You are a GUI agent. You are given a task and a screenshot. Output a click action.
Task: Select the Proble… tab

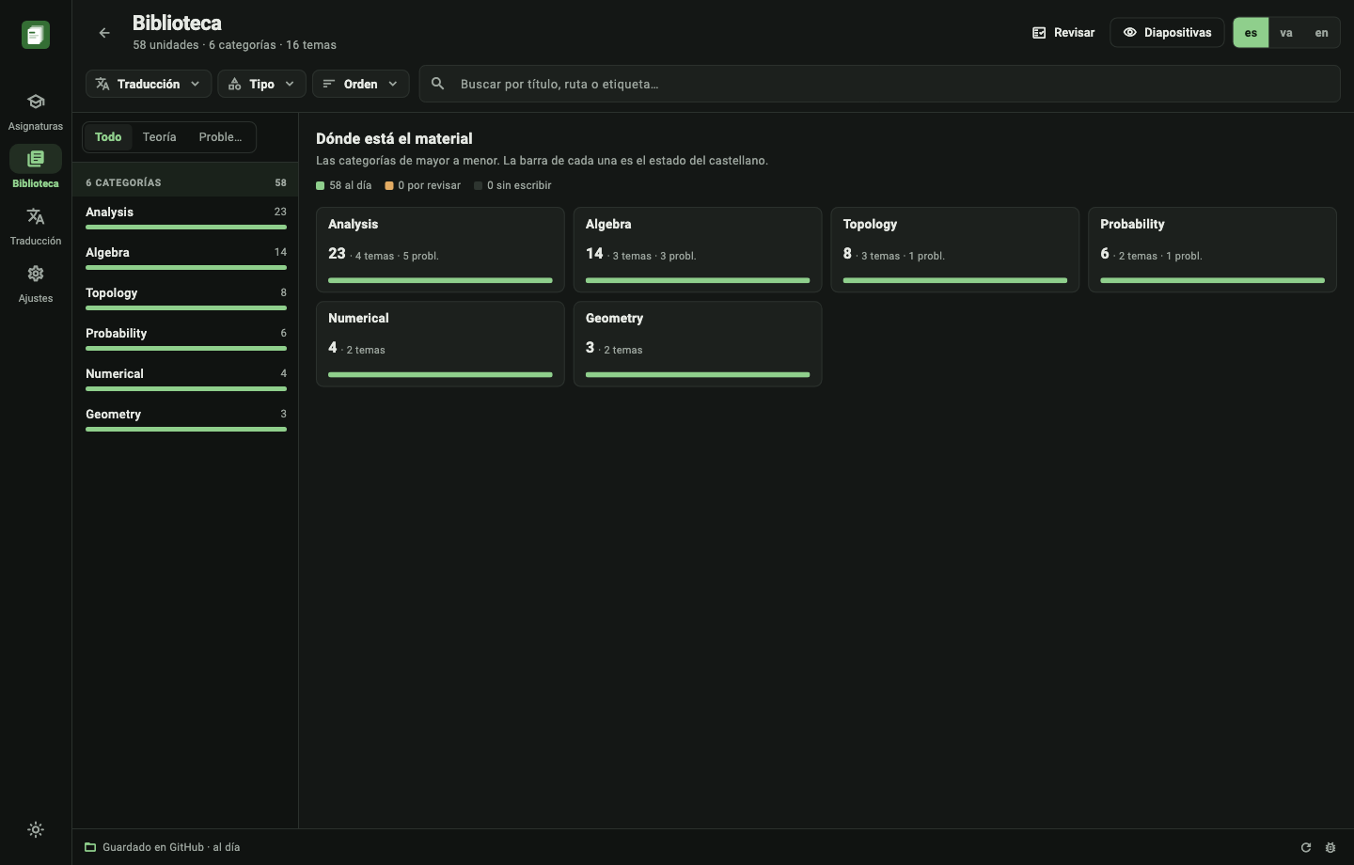220,137
